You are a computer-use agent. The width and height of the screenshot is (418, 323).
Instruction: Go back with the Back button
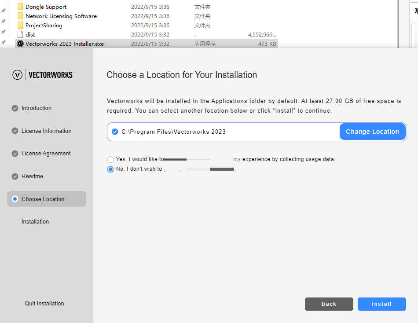329,304
